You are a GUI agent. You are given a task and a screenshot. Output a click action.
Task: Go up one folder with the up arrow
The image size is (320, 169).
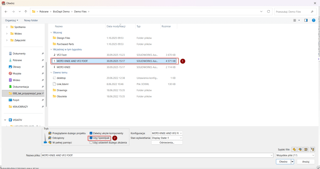point(25,12)
